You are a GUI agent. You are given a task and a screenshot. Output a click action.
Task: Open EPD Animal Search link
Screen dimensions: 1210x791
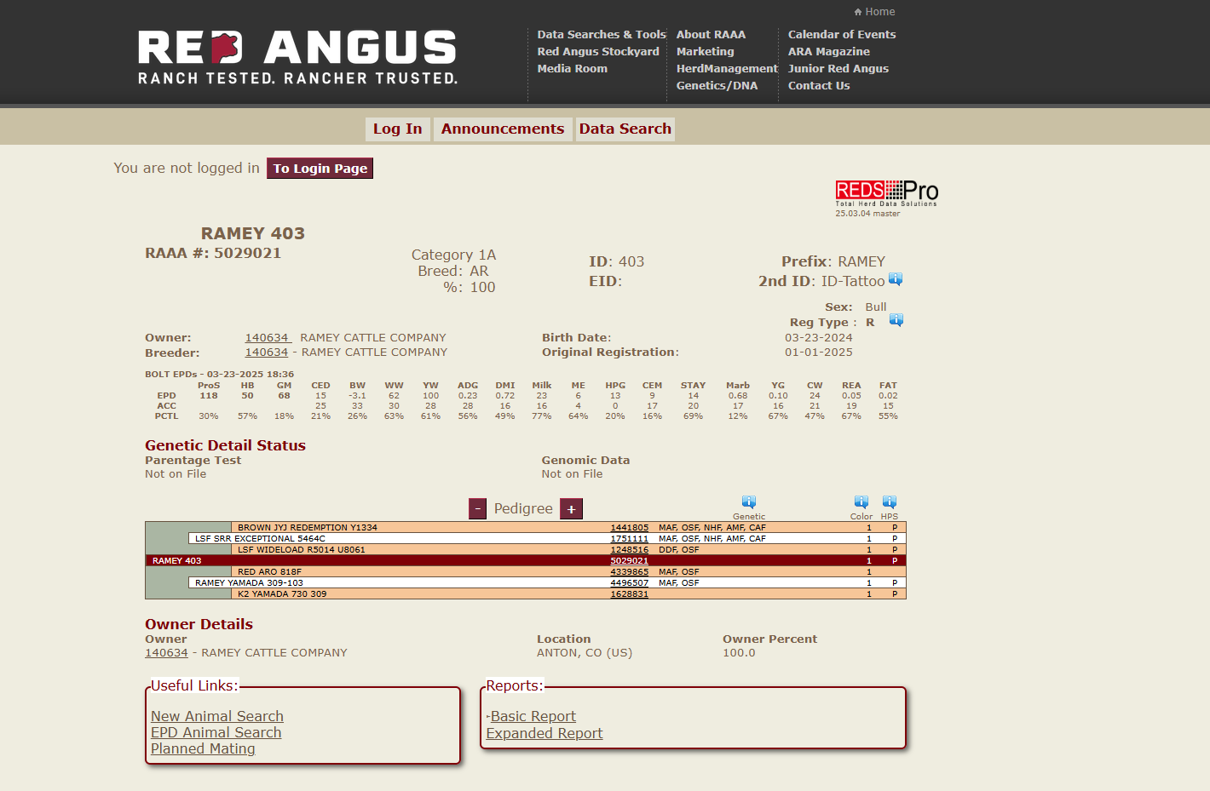(216, 733)
